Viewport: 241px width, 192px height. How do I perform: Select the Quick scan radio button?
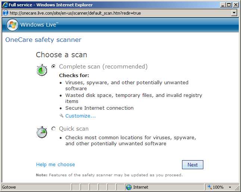(x=53, y=129)
